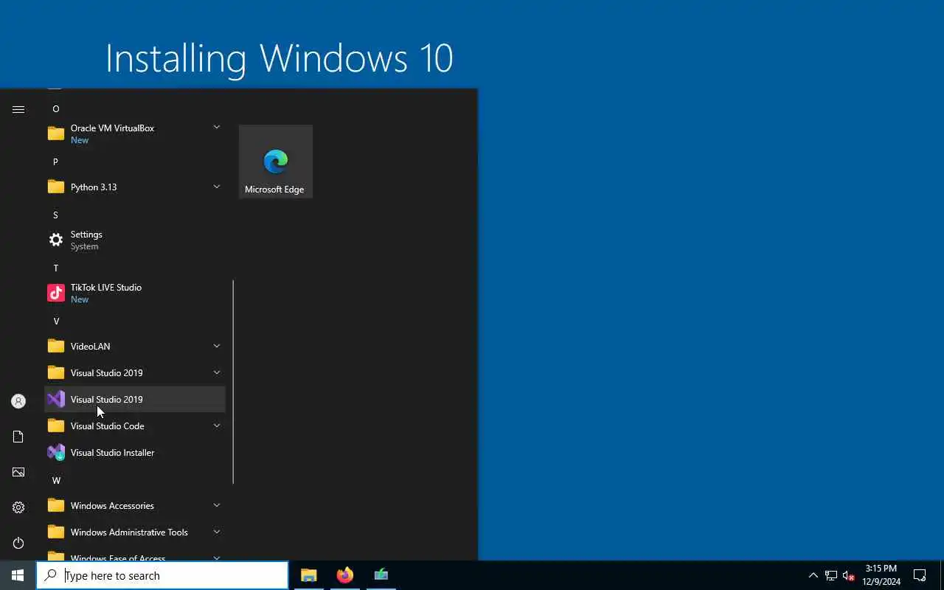Click the taskbar search box
The width and height of the screenshot is (944, 590).
coord(162,575)
